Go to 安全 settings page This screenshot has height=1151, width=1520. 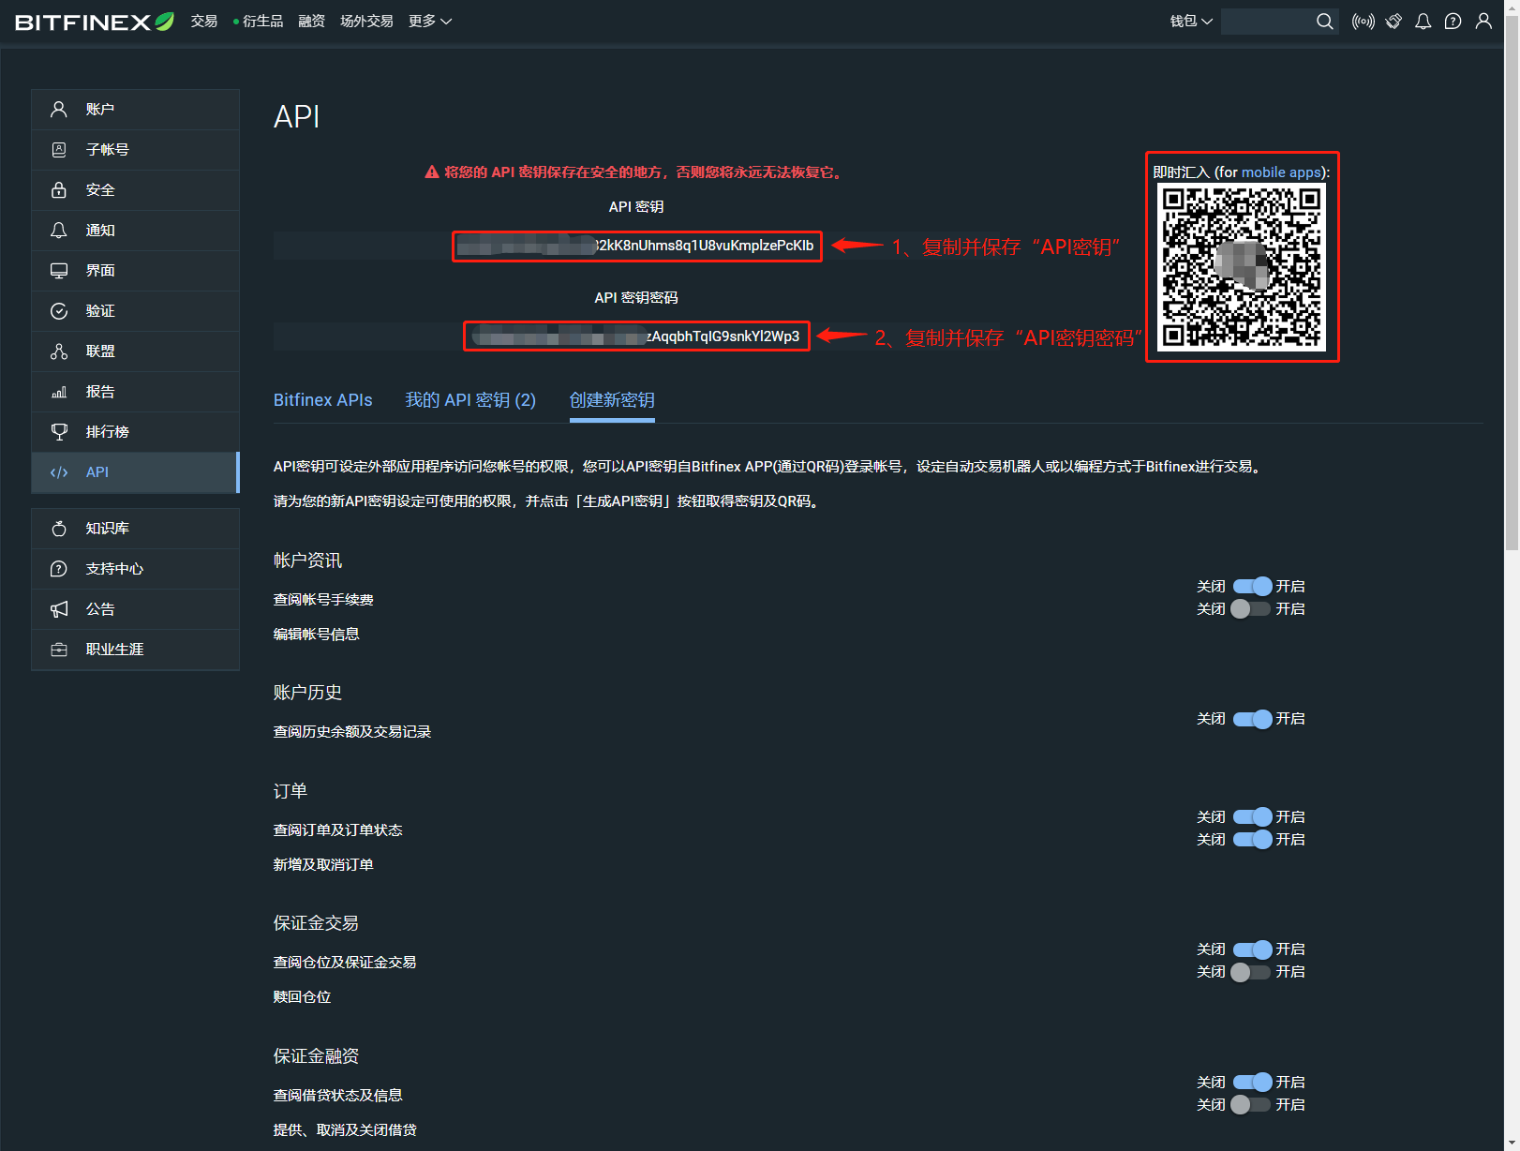click(136, 190)
